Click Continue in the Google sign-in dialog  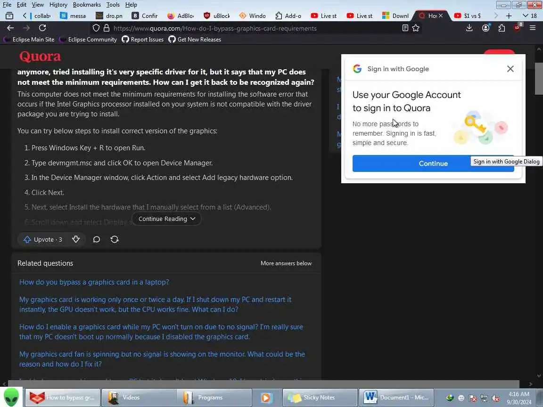[433, 163]
